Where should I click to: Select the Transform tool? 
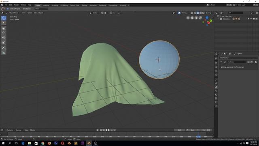point(4,28)
